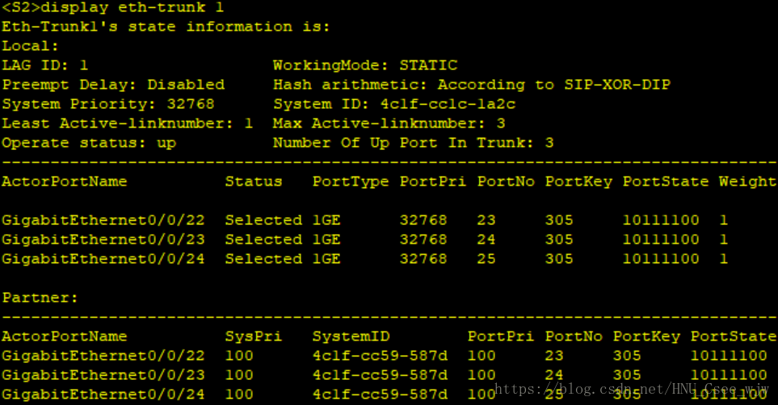Click the 'Preempt Delay: Disabled' text

[113, 85]
